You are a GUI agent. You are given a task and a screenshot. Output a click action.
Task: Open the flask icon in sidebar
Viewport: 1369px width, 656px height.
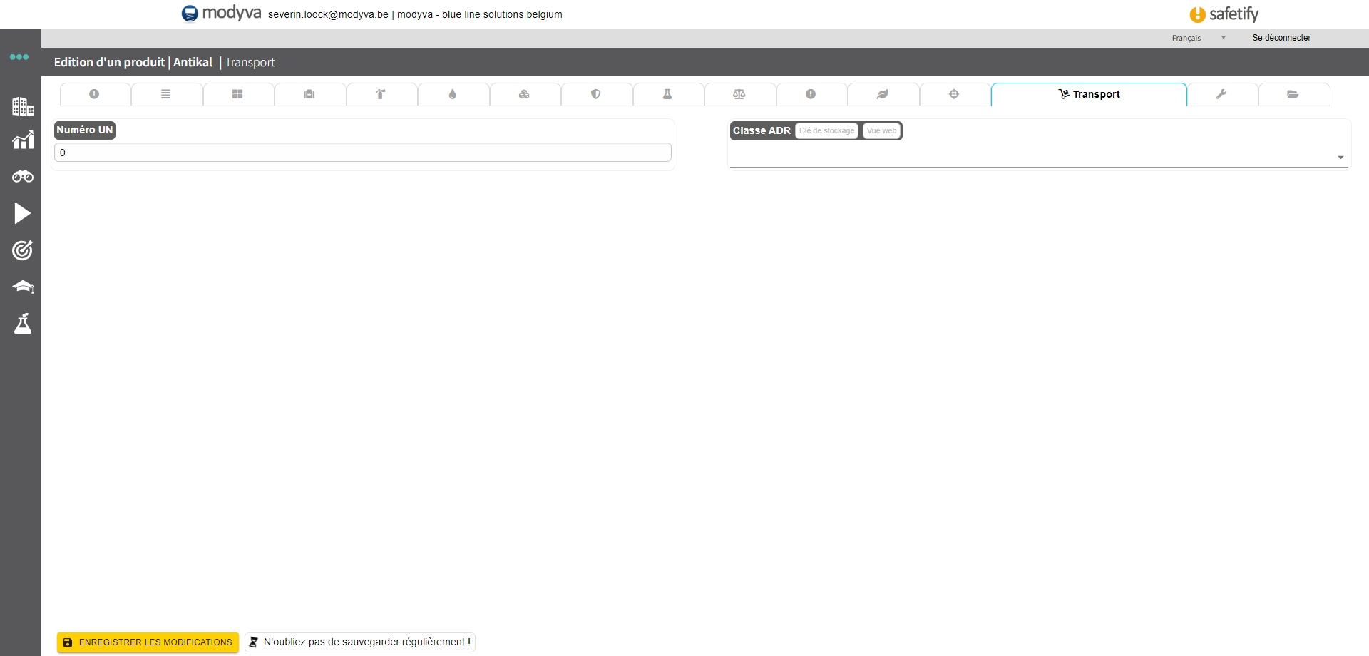coord(23,324)
